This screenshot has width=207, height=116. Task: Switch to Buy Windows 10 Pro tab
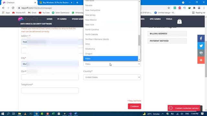[55, 3]
